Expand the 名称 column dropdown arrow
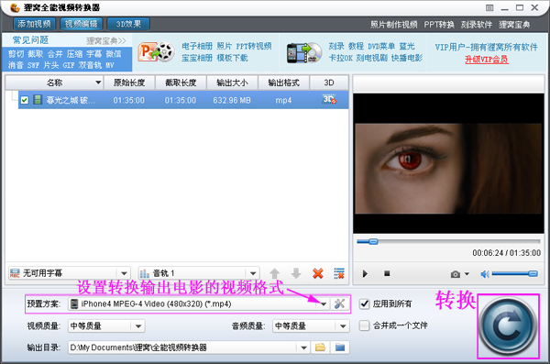The height and width of the screenshot is (364, 550). (98, 83)
